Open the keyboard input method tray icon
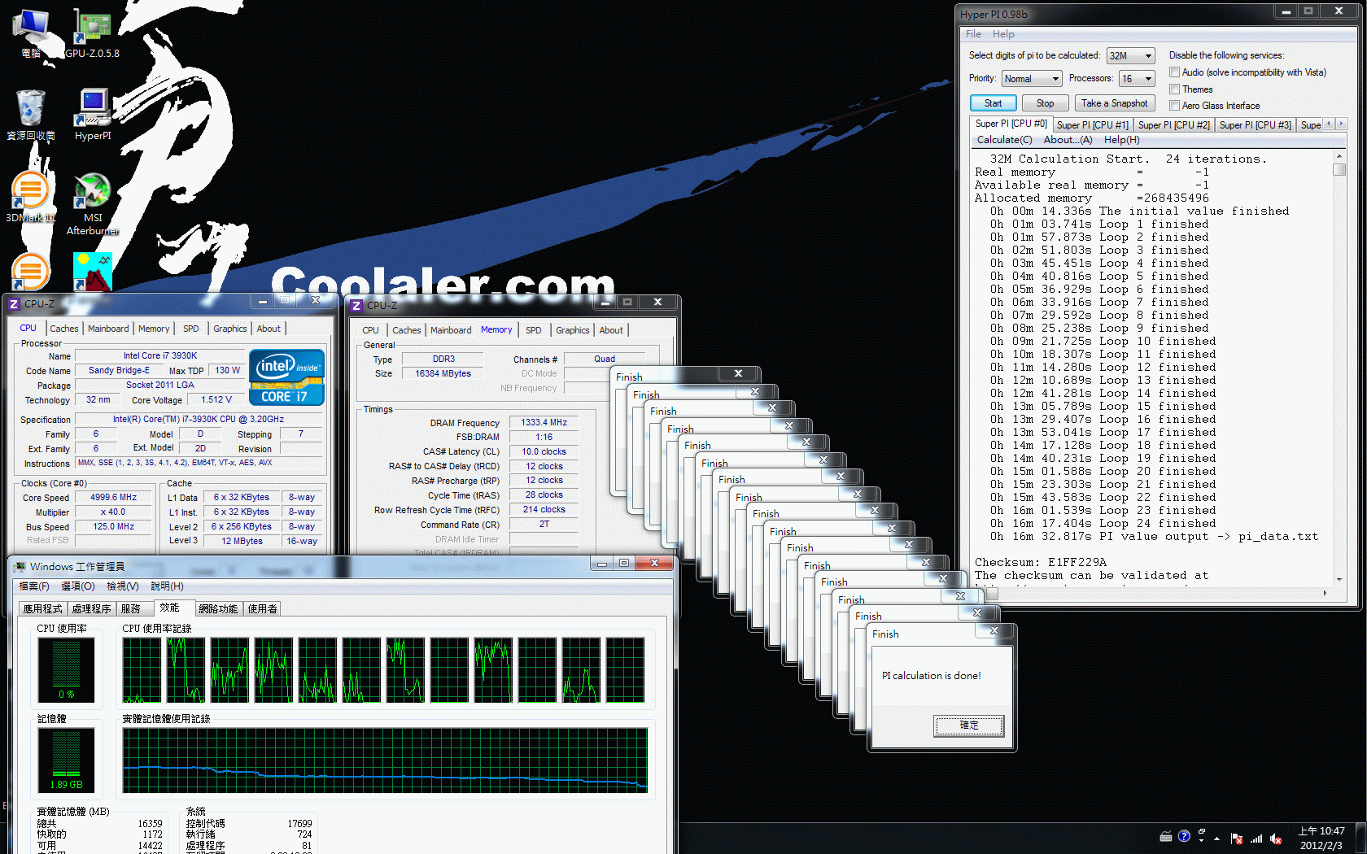 [1165, 837]
